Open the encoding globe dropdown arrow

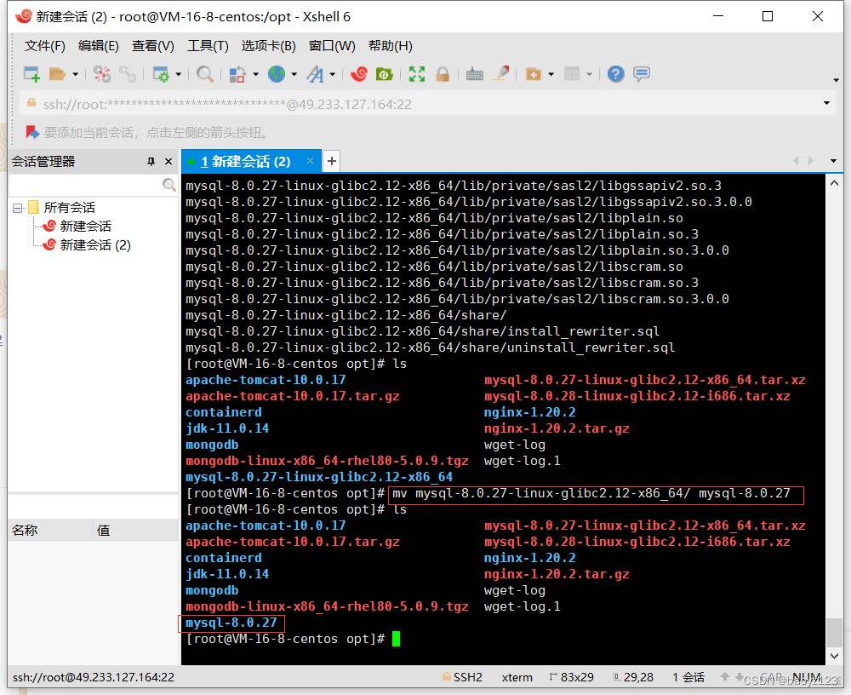point(292,74)
